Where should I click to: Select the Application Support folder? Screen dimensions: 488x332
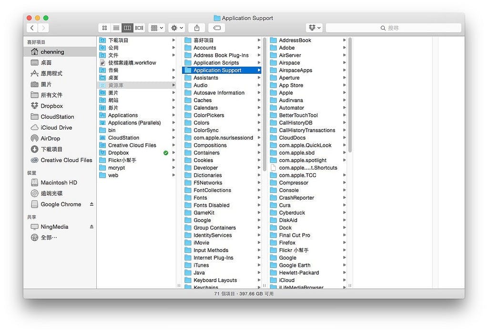[222, 70]
